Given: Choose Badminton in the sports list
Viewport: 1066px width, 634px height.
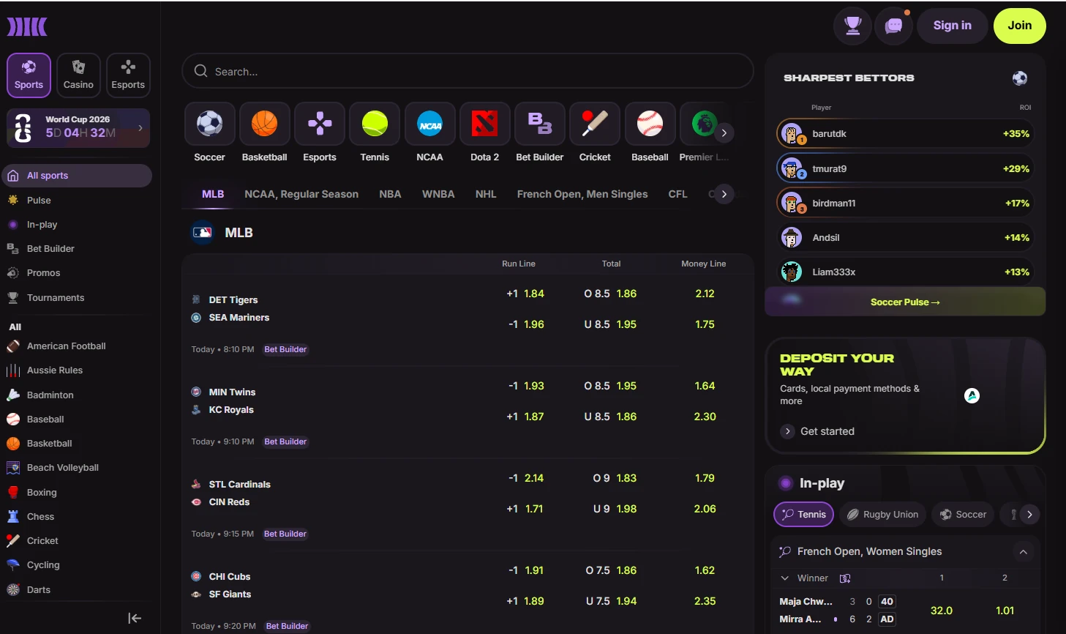Looking at the screenshot, I should click(50, 395).
